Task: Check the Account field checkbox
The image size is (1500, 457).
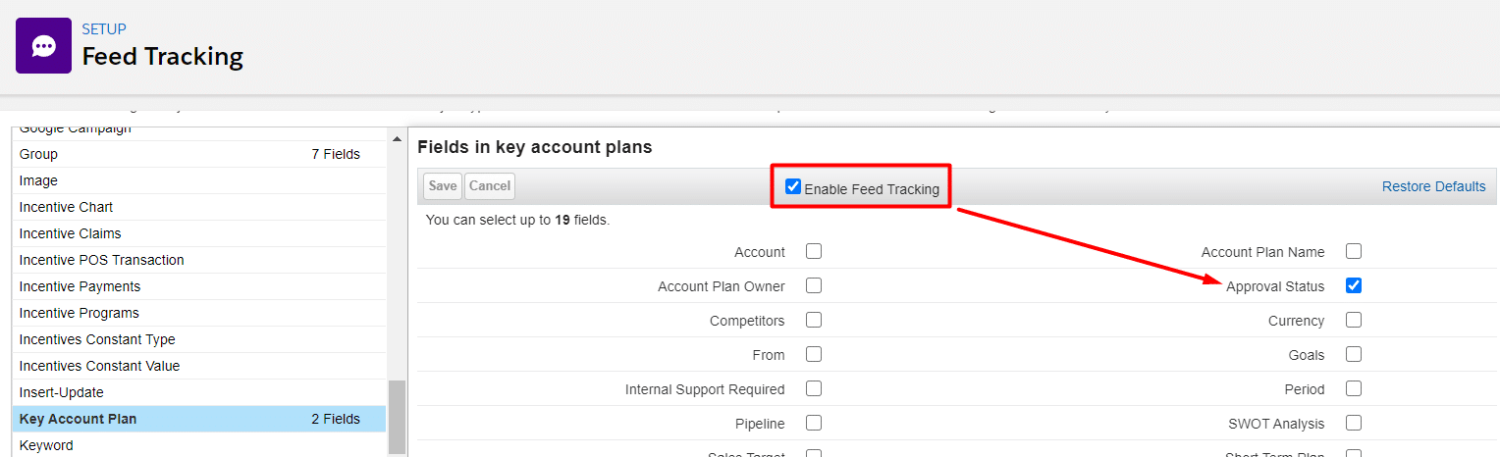Action: (x=814, y=251)
